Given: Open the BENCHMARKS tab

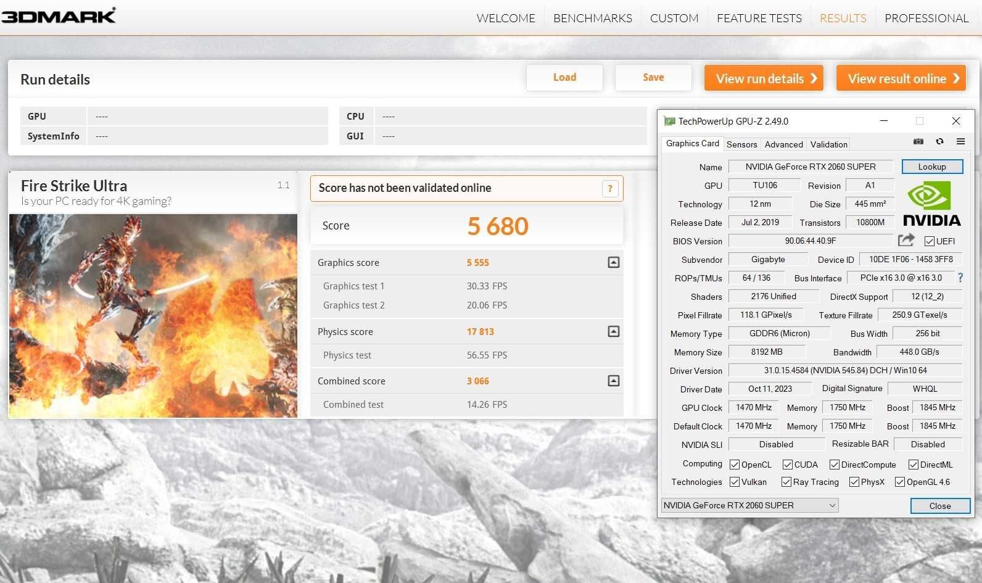Looking at the screenshot, I should [x=593, y=19].
